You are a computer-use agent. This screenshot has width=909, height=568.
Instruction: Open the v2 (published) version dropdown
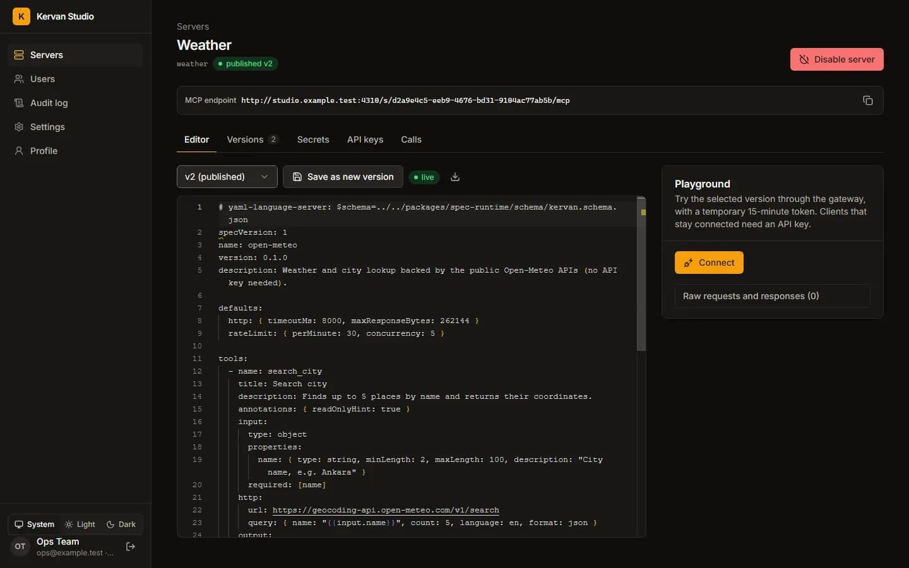tap(227, 177)
